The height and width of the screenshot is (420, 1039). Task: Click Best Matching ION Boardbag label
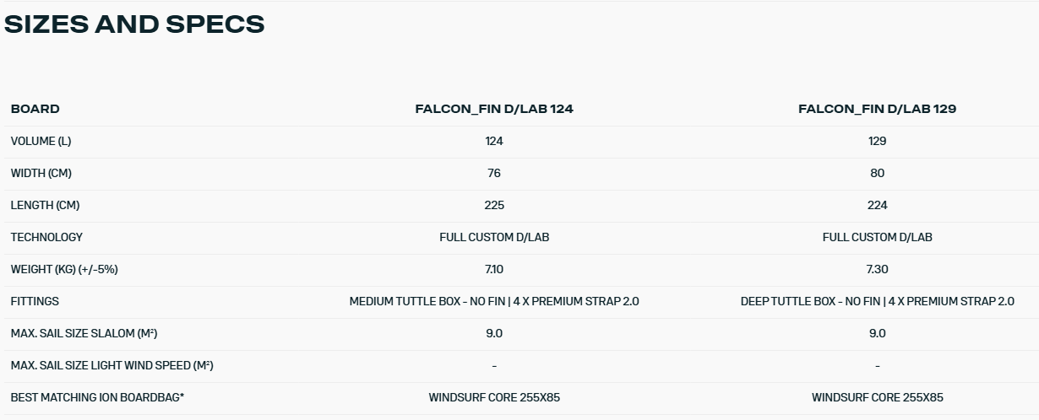click(97, 397)
